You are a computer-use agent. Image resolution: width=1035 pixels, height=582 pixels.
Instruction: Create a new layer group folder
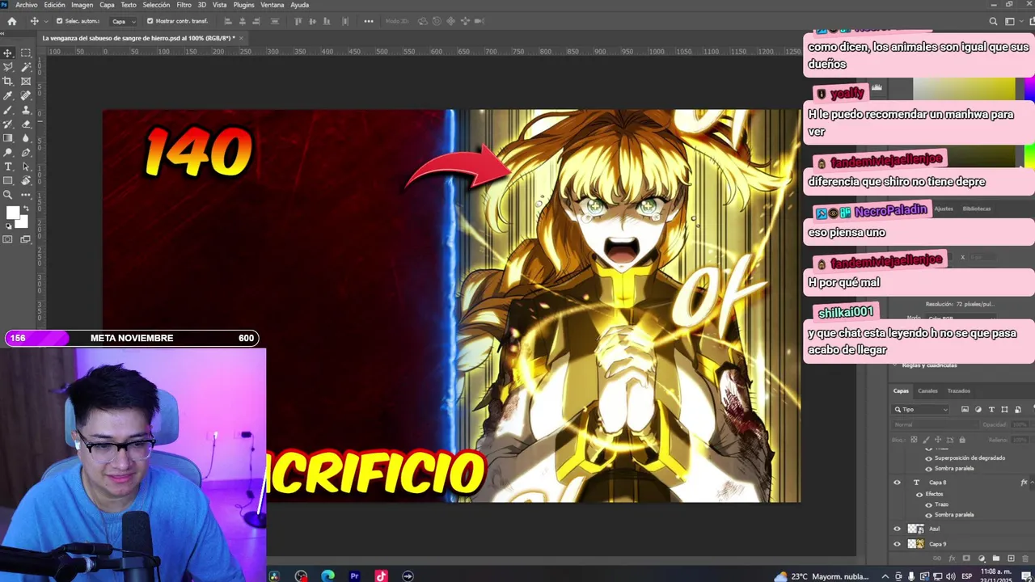(x=996, y=559)
